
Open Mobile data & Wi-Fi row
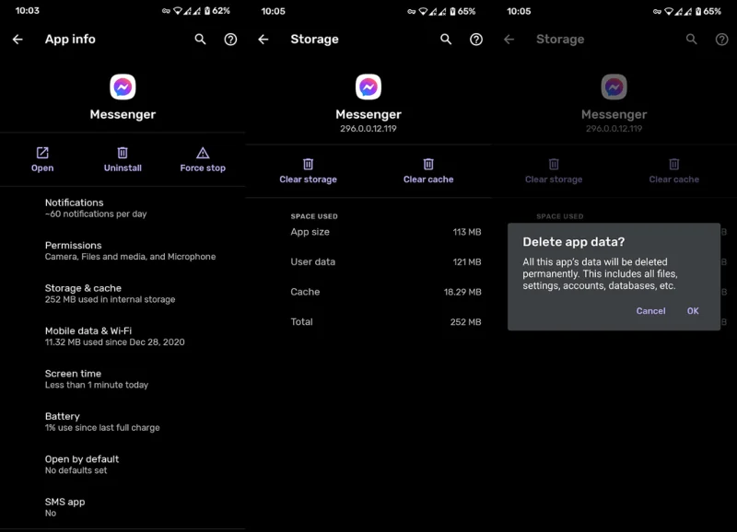123,336
